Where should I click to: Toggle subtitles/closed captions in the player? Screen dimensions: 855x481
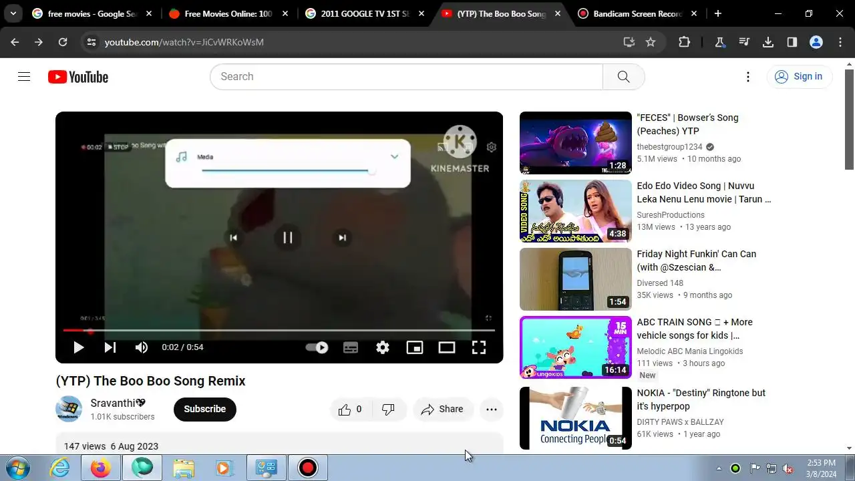tap(351, 347)
